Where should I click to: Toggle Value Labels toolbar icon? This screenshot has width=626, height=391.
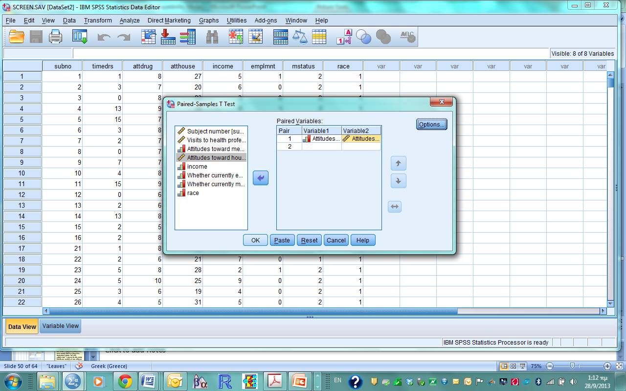[x=344, y=37]
